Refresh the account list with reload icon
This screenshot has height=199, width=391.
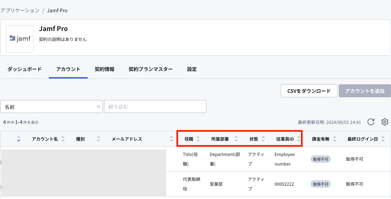[x=371, y=122]
